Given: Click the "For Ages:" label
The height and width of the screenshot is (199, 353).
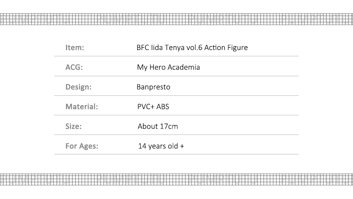Looking at the screenshot, I should (82, 146).
